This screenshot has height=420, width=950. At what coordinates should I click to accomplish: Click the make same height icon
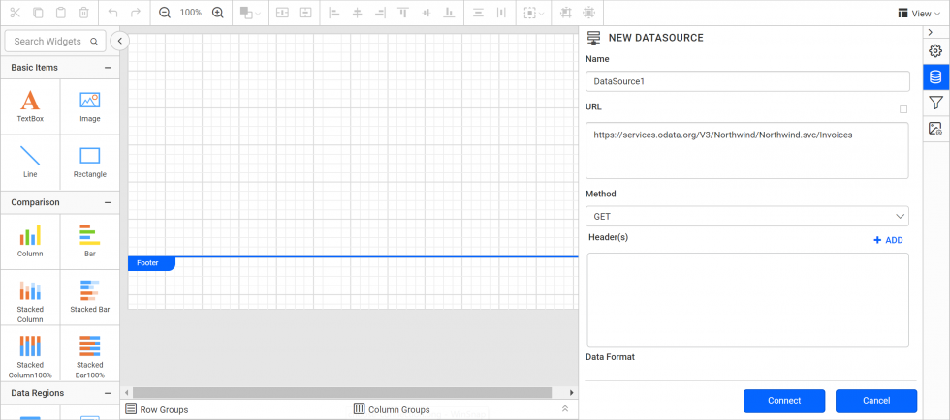[x=305, y=13]
